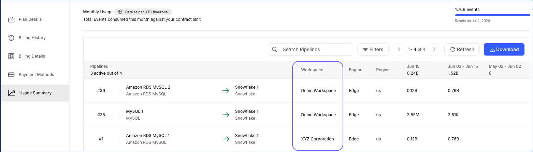Image resolution: width=533 pixels, height=152 pixels.
Task: Open Payment Methods section
Action: [35, 75]
